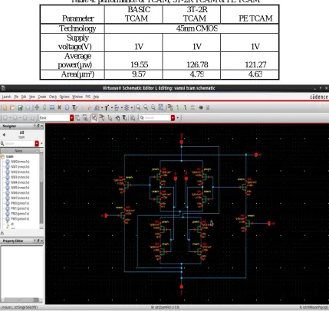
Task: Click the right-side red output pin
Action: [x=256, y=155]
